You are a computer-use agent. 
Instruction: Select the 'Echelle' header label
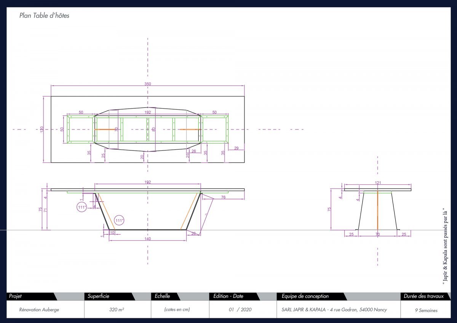(x=162, y=296)
